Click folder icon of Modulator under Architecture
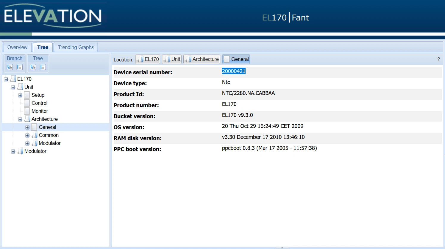The width and height of the screenshot is (445, 249). point(34,143)
